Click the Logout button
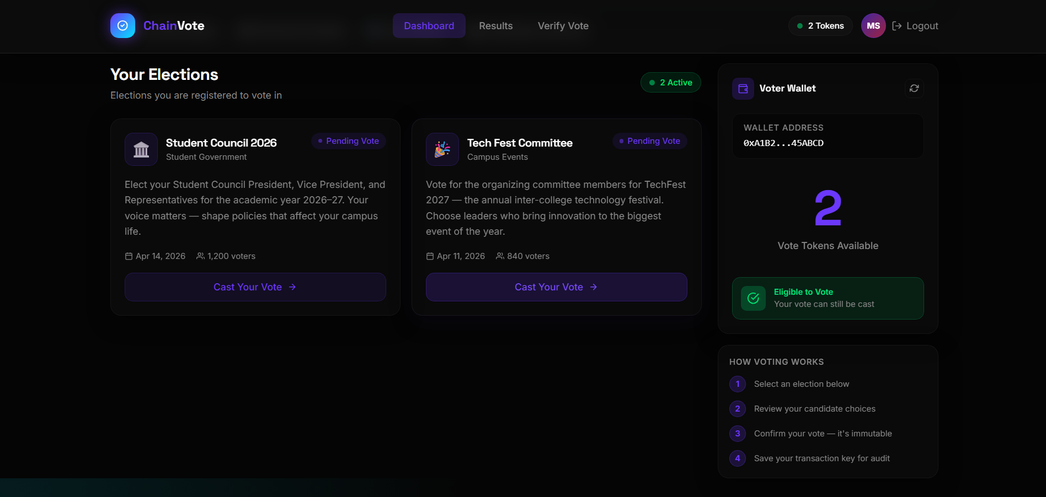Screen dimensions: 1046x497 [x=915, y=26]
